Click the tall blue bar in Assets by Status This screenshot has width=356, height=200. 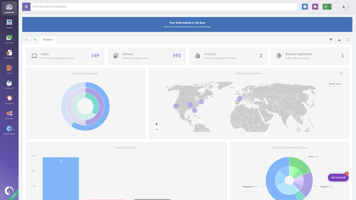[x=61, y=178]
